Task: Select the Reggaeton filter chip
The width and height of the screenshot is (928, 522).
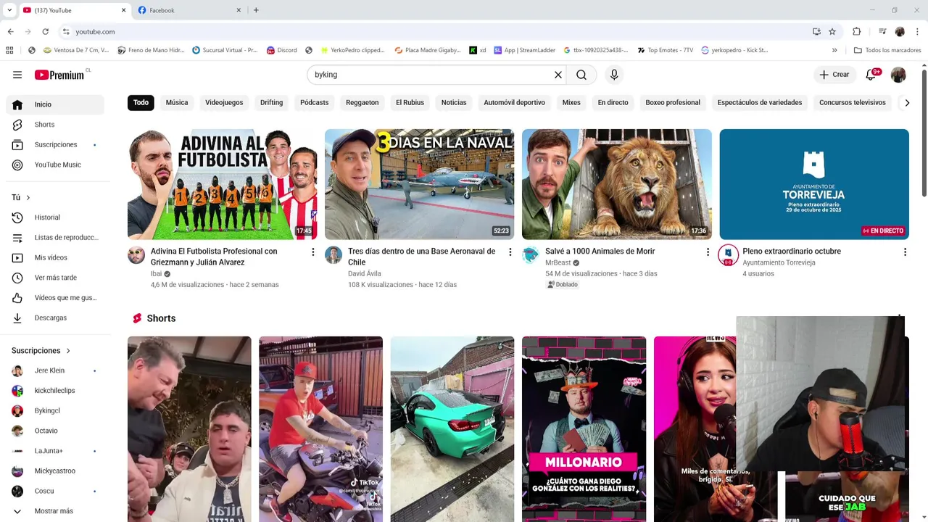Action: 362,103
